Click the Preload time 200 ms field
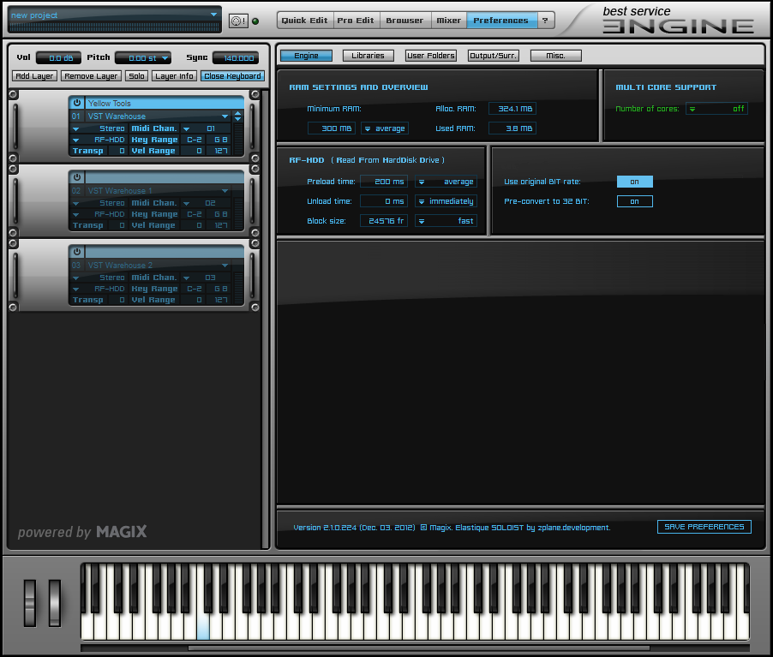The image size is (773, 657). coord(384,182)
